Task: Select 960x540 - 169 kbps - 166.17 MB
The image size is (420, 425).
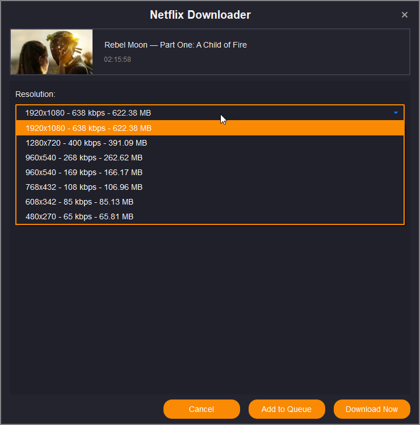Action: [x=210, y=172]
